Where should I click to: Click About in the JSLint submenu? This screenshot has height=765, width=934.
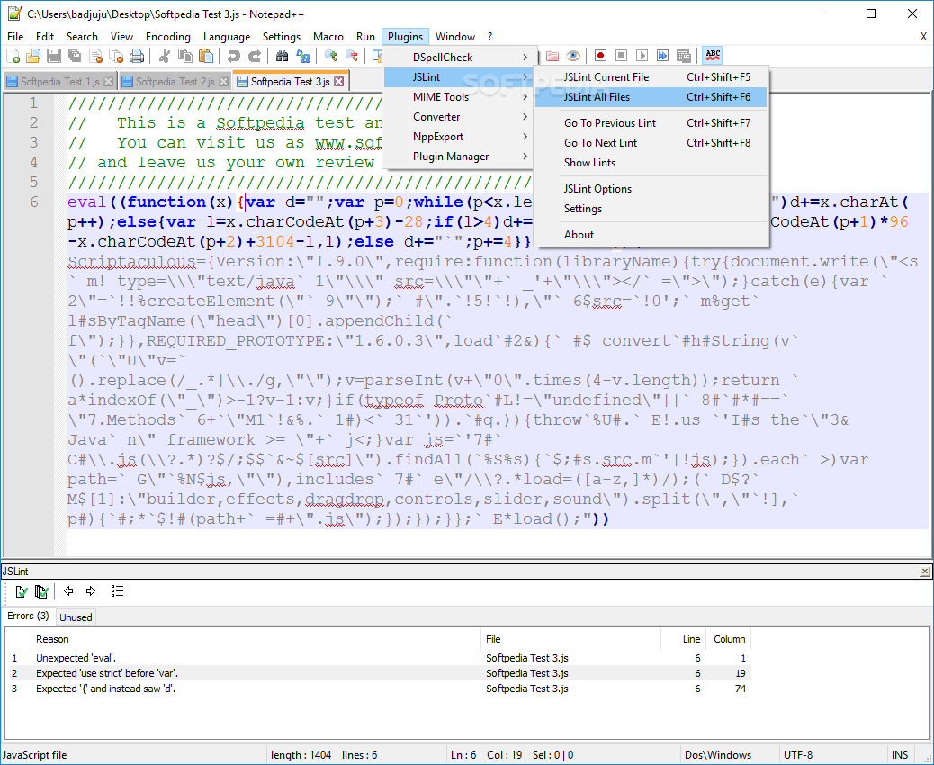coord(651,235)
